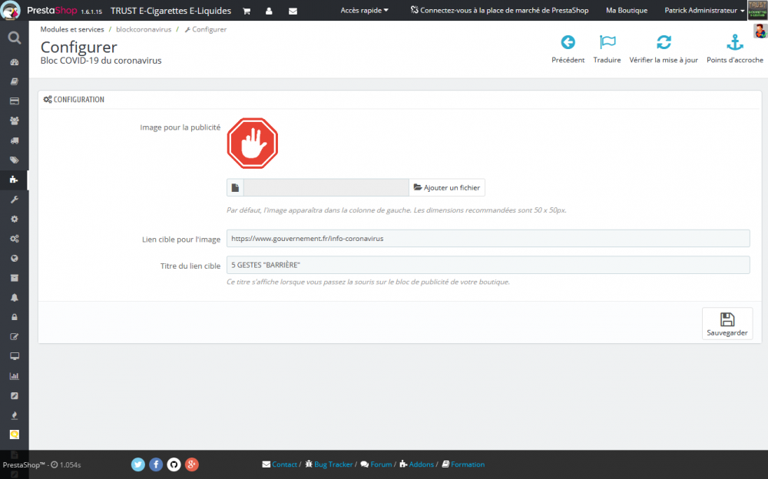The height and width of the screenshot is (479, 768).
Task: Open the archive box icon in sidebar
Action: pos(14,278)
